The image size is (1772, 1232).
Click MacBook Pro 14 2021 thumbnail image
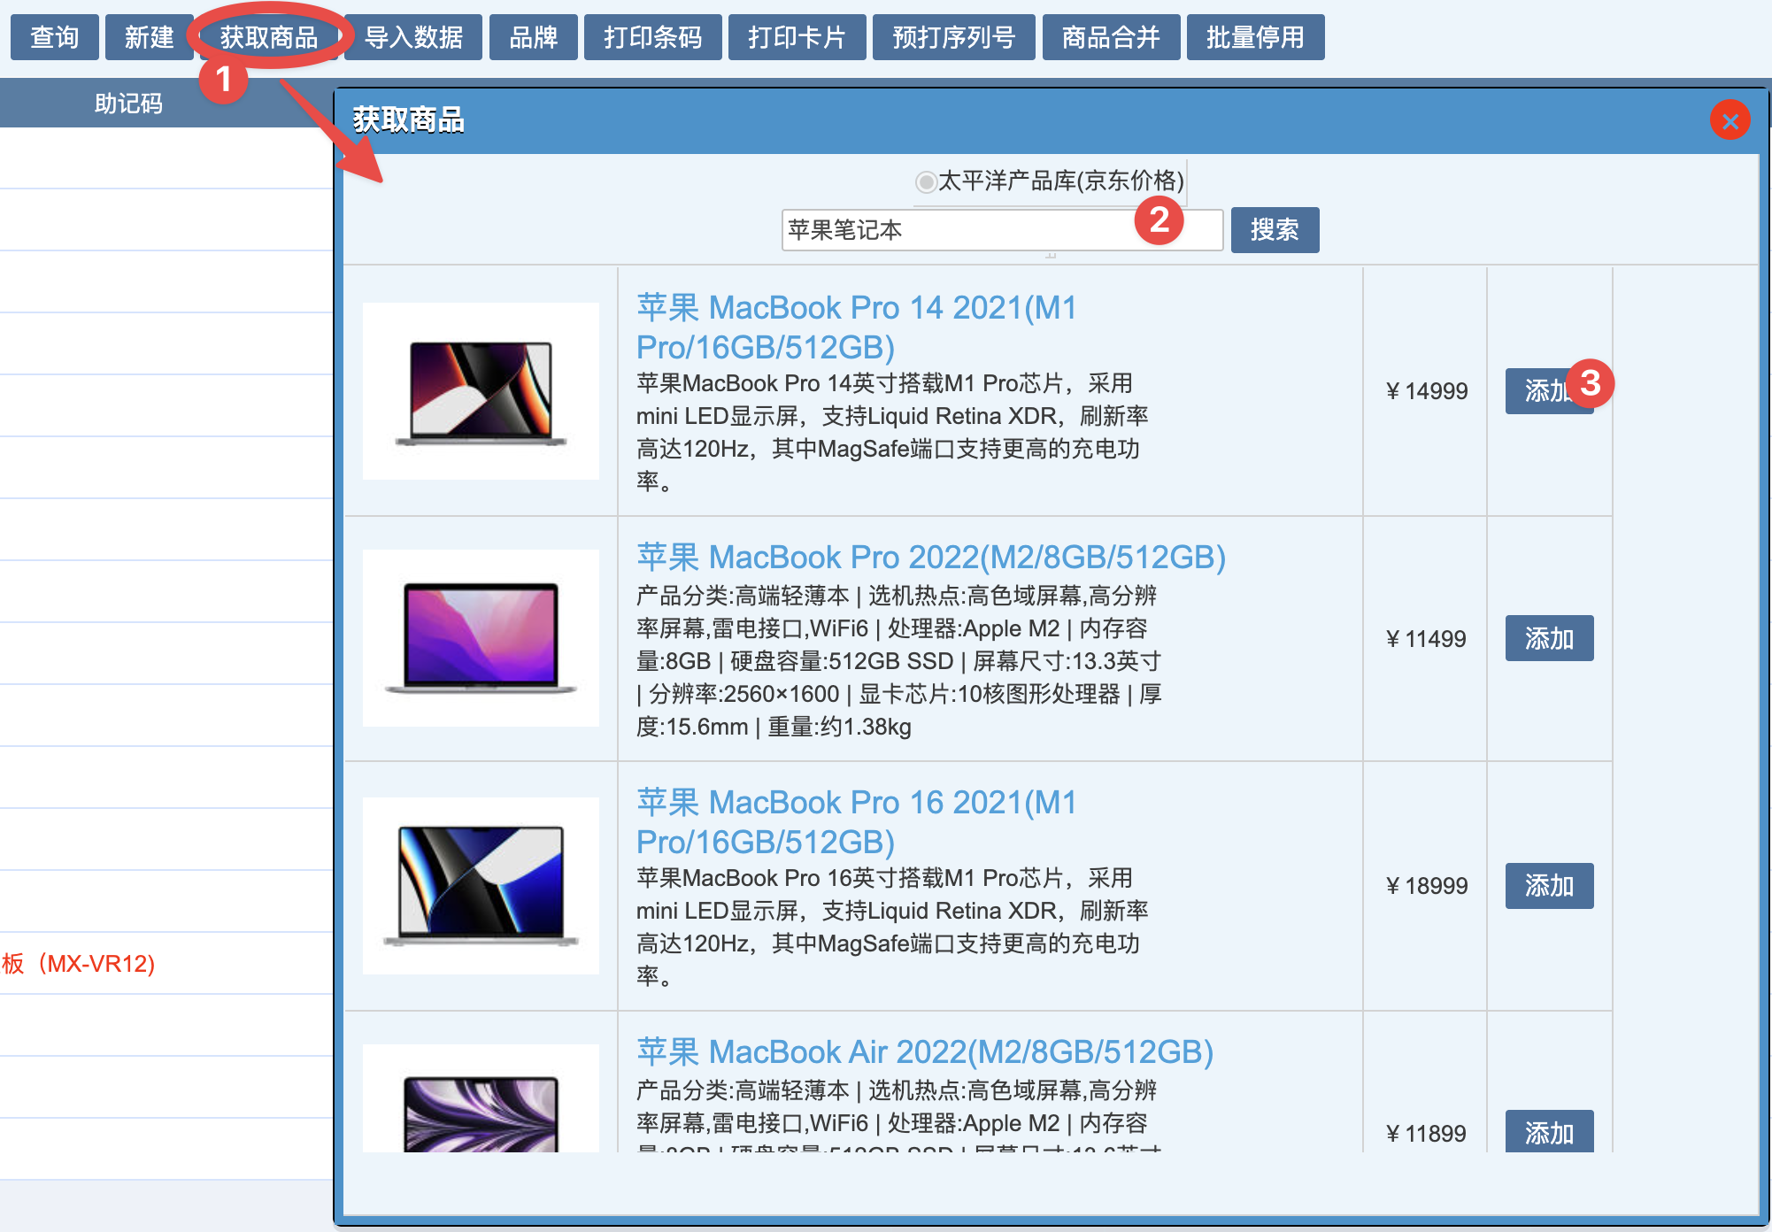(x=481, y=391)
